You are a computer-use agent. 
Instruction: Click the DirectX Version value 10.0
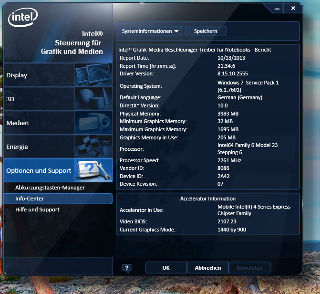pos(222,105)
